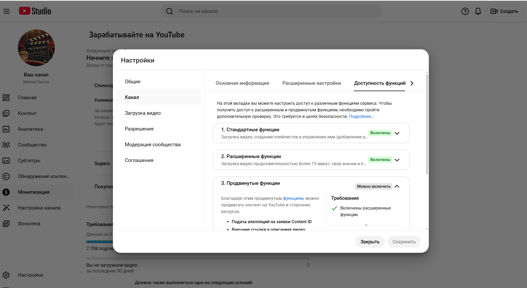The image size is (527, 288).
Task: Click the Analytics sidebar icon
Action: pyautogui.click(x=6, y=129)
